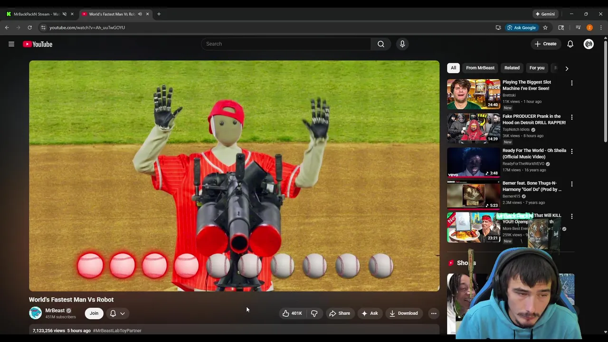Open options for Fake PRODUCER Prank video
Viewport: 608px width, 342px height.
coord(571,117)
